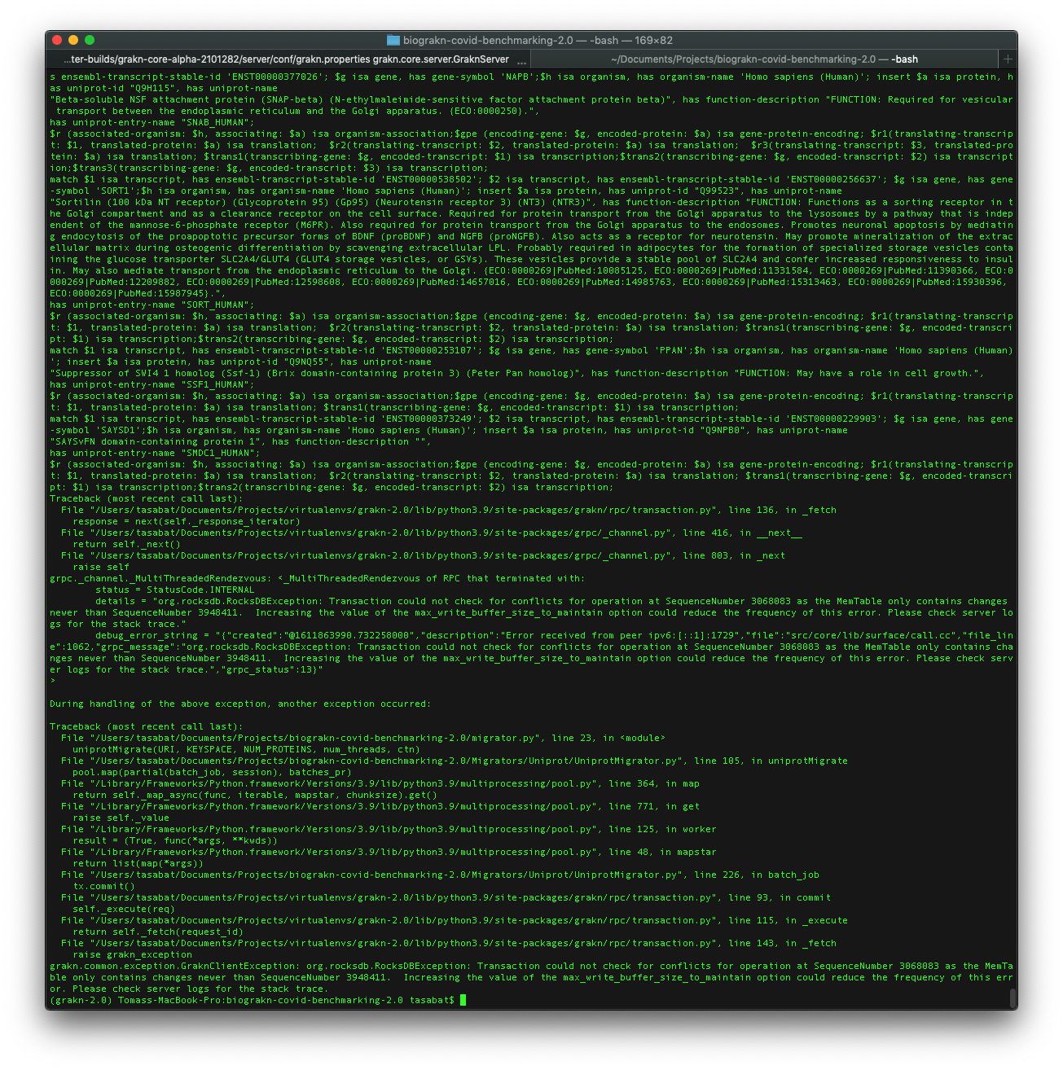Viewport: 1063px width, 1070px height.
Task: Click the UniprotMigrator.py line 226 in batch_job entry
Action: (440, 875)
